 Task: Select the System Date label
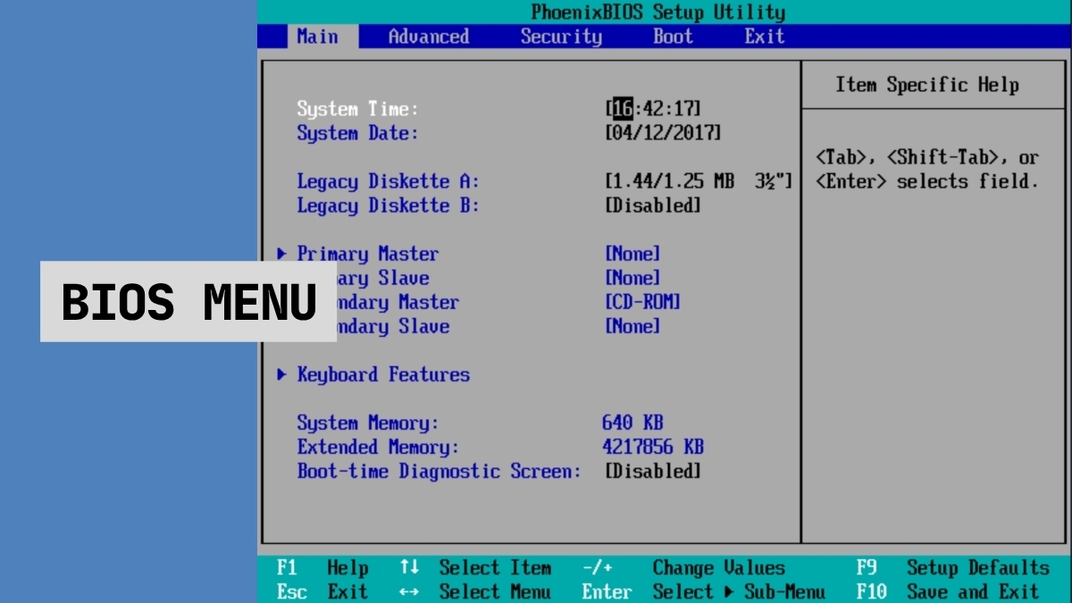(x=357, y=133)
